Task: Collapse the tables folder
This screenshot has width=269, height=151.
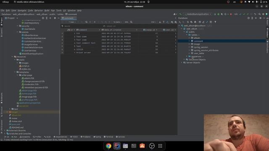Action: tap(187, 35)
